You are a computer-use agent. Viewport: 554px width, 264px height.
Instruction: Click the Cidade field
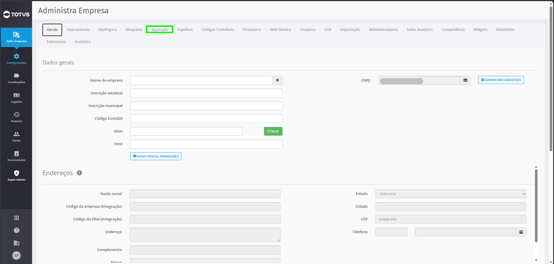(451, 207)
